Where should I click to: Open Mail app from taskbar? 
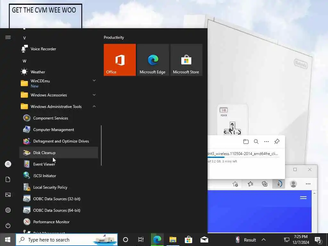[x=204, y=240]
